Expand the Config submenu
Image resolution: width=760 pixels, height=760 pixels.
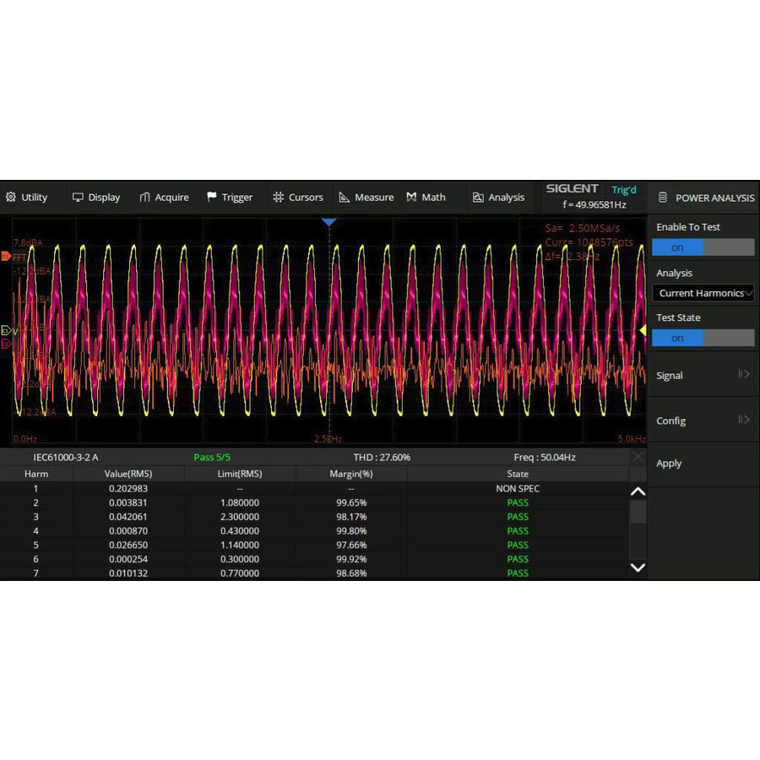pos(742,419)
